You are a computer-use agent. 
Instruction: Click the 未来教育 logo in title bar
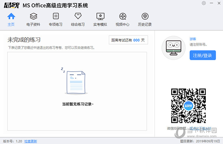click(12, 6)
